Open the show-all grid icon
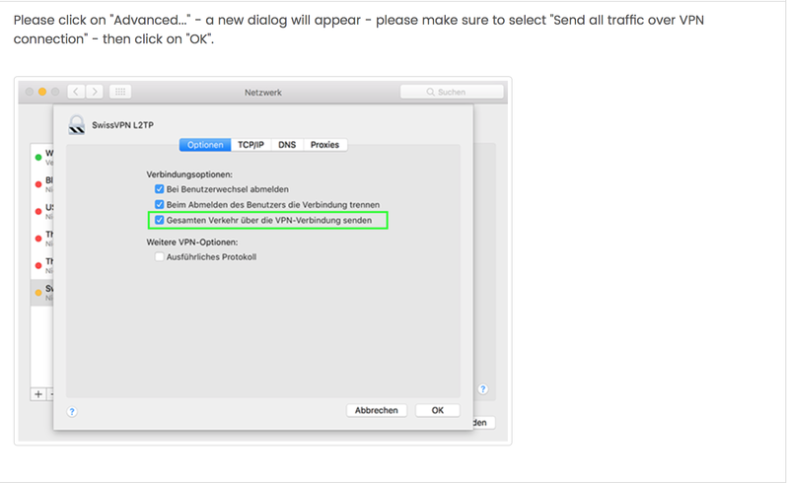Image resolution: width=789 pixels, height=483 pixels. click(x=120, y=92)
